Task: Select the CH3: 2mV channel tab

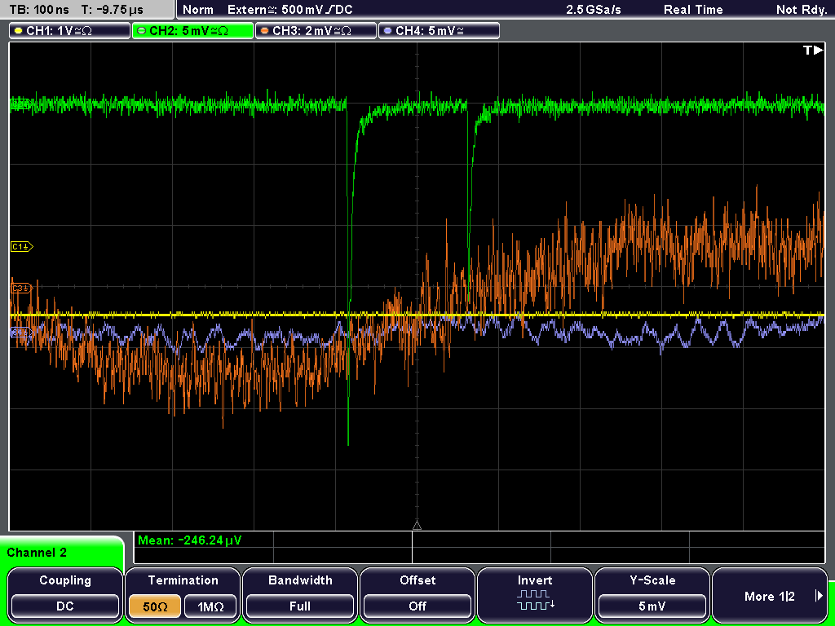Action: [x=316, y=31]
